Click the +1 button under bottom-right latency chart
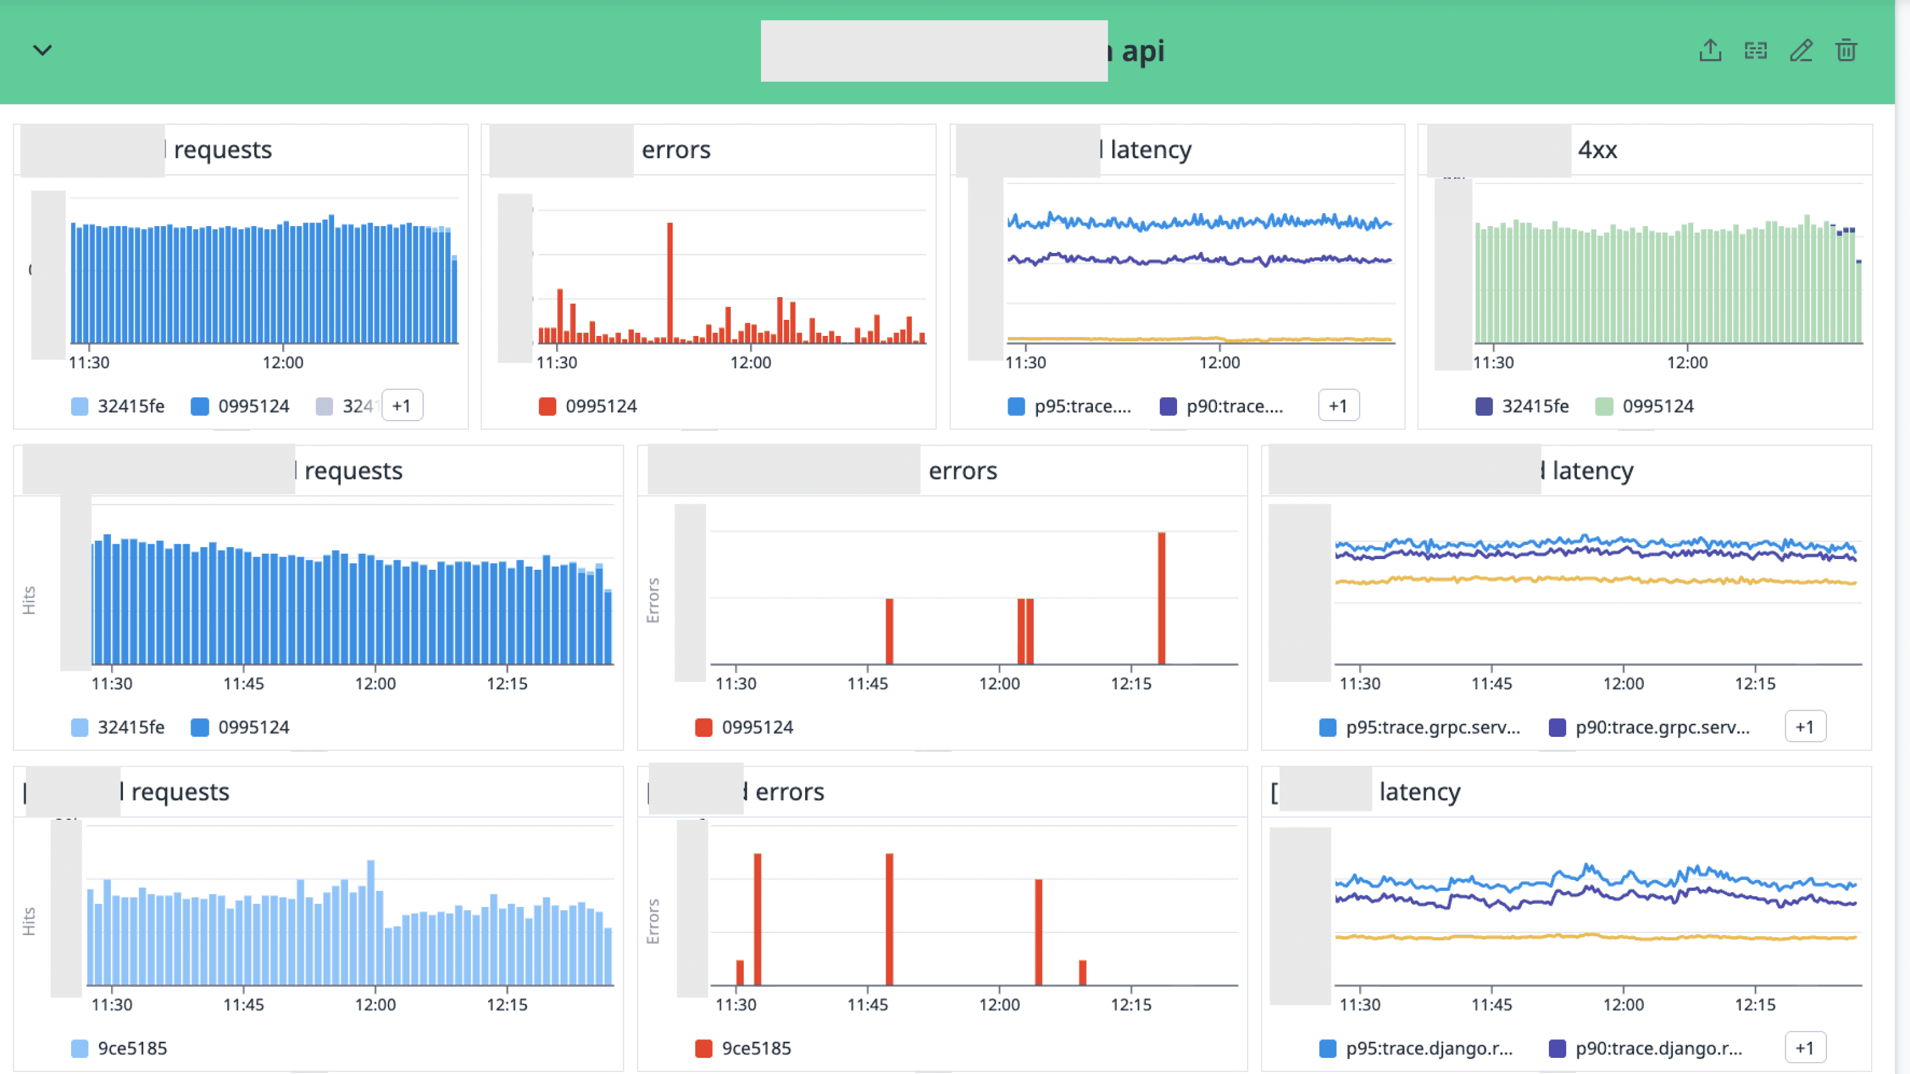1910x1074 pixels. 1807,1048
